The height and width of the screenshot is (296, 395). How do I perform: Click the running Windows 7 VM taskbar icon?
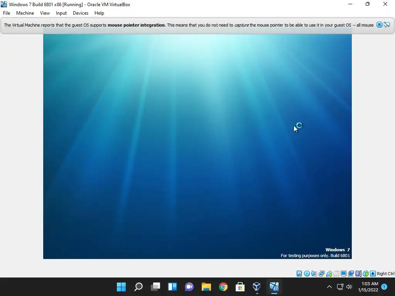pos(274,287)
